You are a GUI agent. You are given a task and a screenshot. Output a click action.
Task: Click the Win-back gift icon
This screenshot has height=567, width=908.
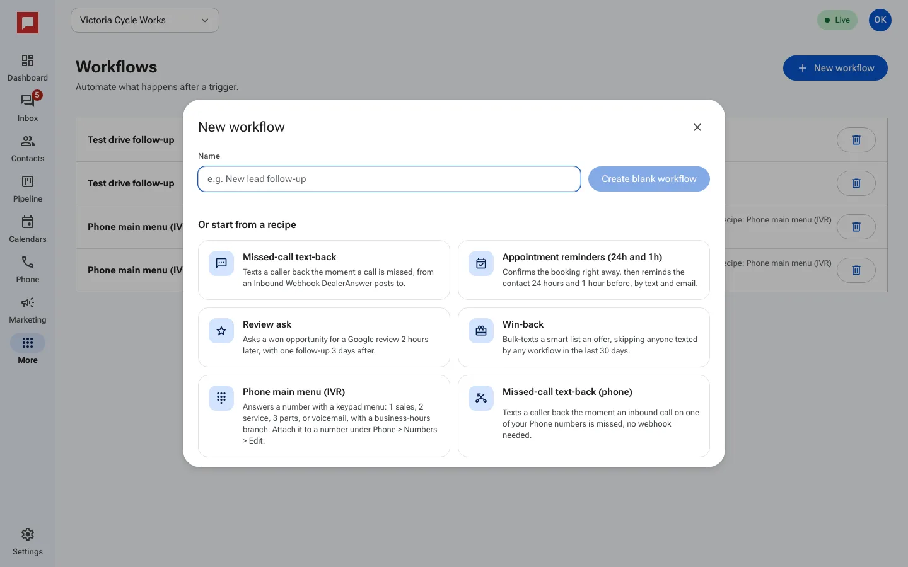481,331
